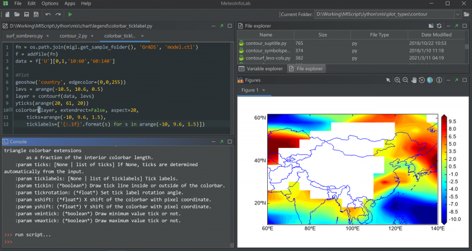Sort files by the Date Modified column
Screen dimensions: 472x251
tap(435, 35)
